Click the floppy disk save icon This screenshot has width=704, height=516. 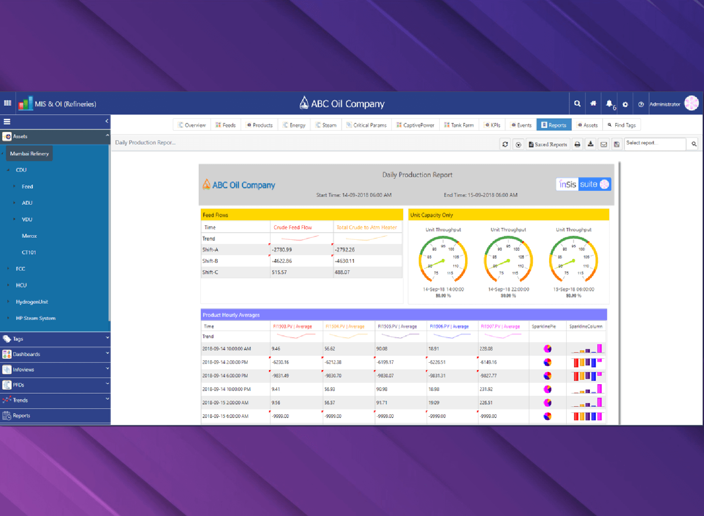[x=617, y=144]
